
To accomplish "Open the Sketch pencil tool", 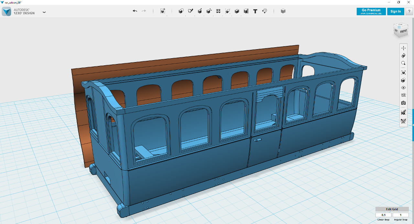I will [x=191, y=11].
